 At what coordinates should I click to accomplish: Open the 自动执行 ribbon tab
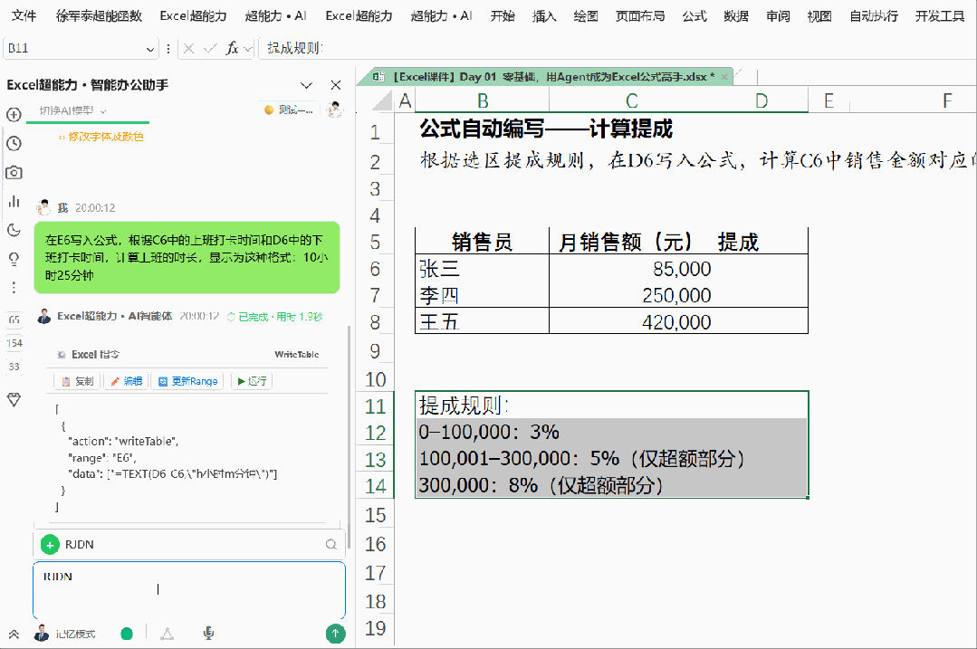click(874, 15)
